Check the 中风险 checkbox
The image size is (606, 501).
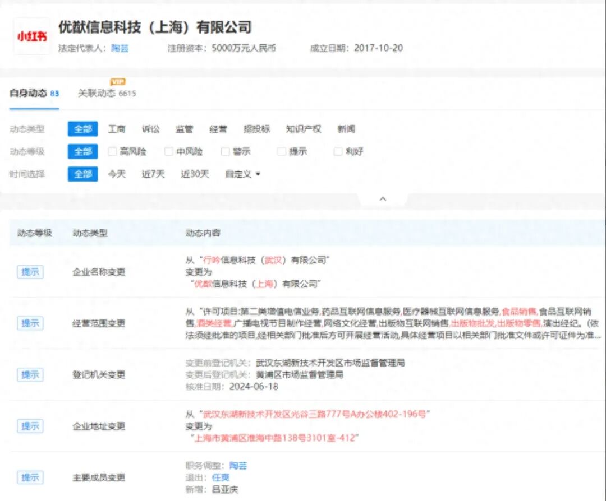(169, 151)
